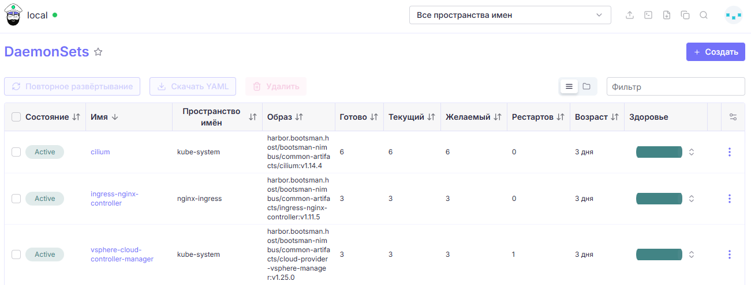Open table column settings icon
Viewport: 751px width, 285px height.
pos(733,117)
